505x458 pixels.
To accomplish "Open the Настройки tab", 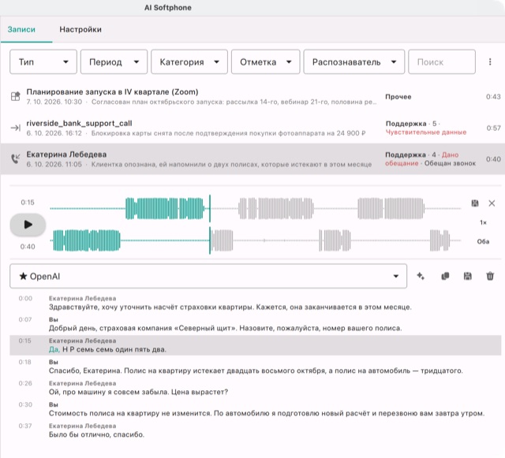I will [80, 30].
